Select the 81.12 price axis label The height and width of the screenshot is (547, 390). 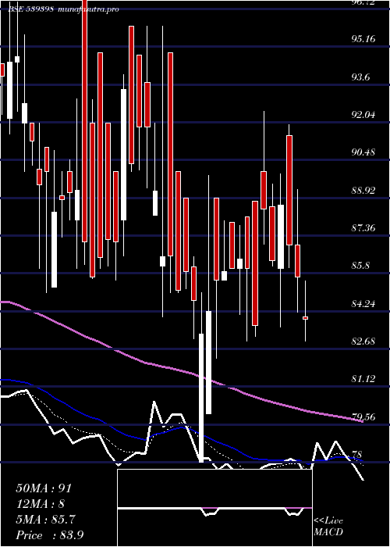[363, 379]
